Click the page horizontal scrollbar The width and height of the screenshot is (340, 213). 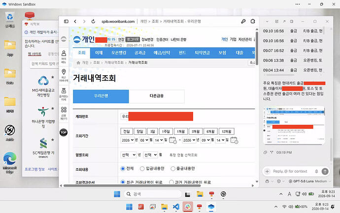pos(132,185)
